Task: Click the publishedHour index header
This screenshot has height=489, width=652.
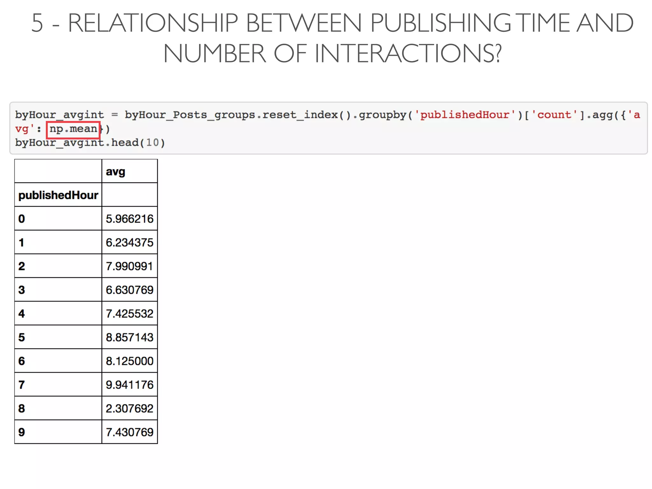Action: pyautogui.click(x=58, y=195)
